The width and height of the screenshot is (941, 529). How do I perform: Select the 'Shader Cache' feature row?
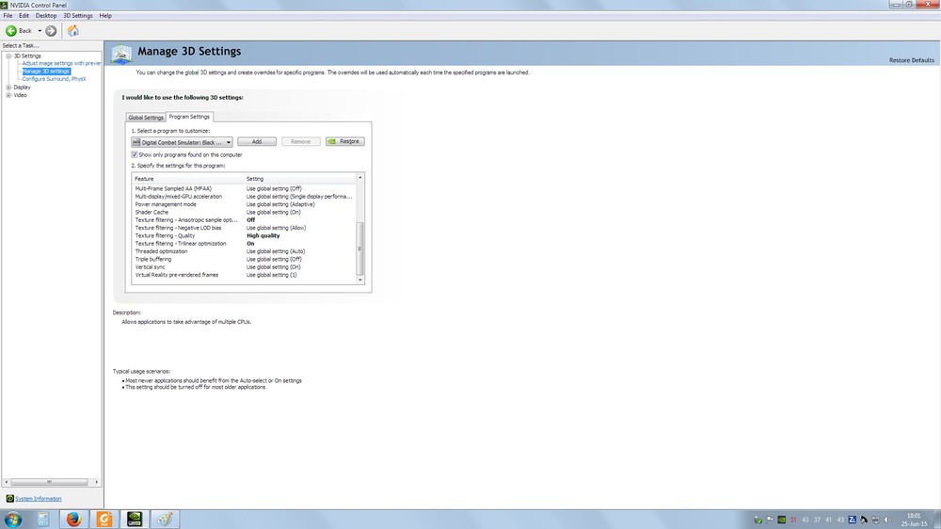tap(245, 212)
